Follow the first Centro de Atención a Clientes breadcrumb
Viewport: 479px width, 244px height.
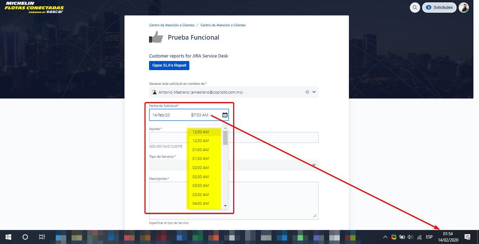(x=172, y=25)
